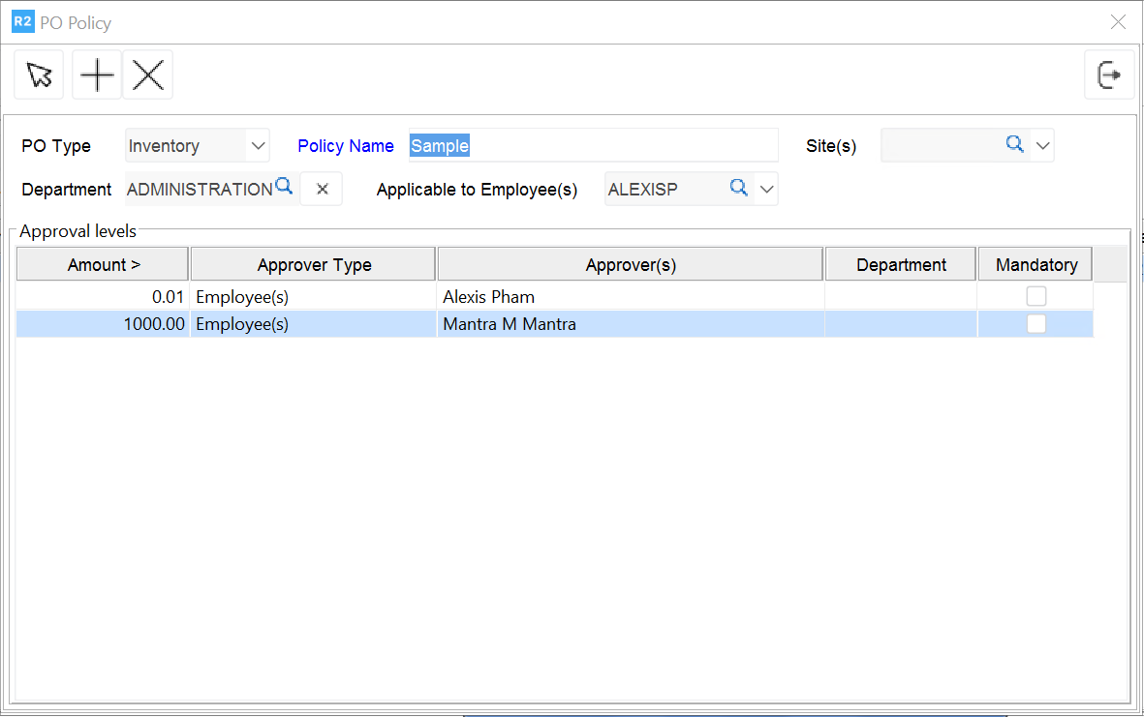The width and height of the screenshot is (1144, 717).
Task: Click the select pointer toolbar icon
Action: 39,75
